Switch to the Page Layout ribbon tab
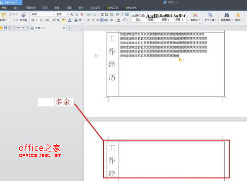This screenshot has height=181, width=247. tap(30, 8)
